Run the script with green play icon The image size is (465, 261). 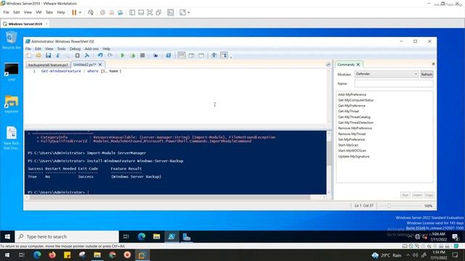click(x=123, y=55)
